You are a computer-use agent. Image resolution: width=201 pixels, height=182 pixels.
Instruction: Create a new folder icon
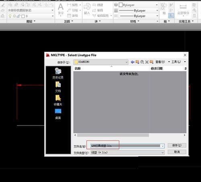pyautogui.click(x=152, y=62)
